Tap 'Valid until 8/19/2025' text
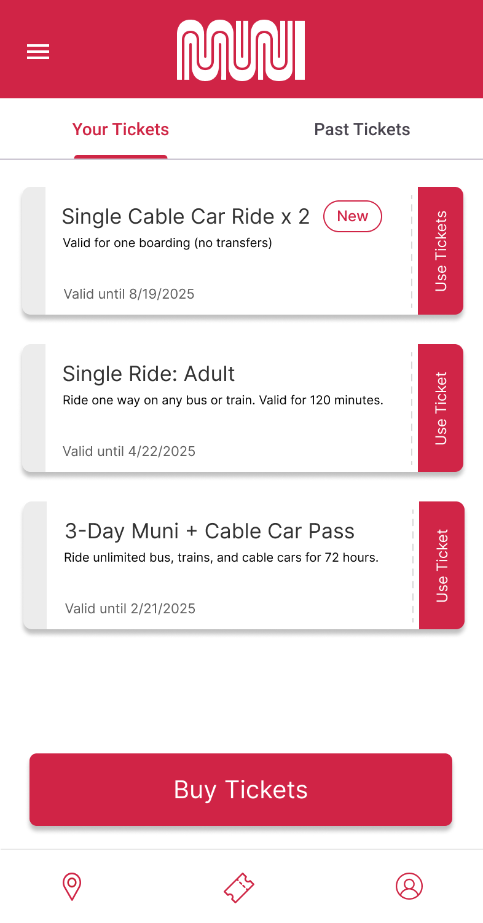The width and height of the screenshot is (483, 923). point(129,294)
